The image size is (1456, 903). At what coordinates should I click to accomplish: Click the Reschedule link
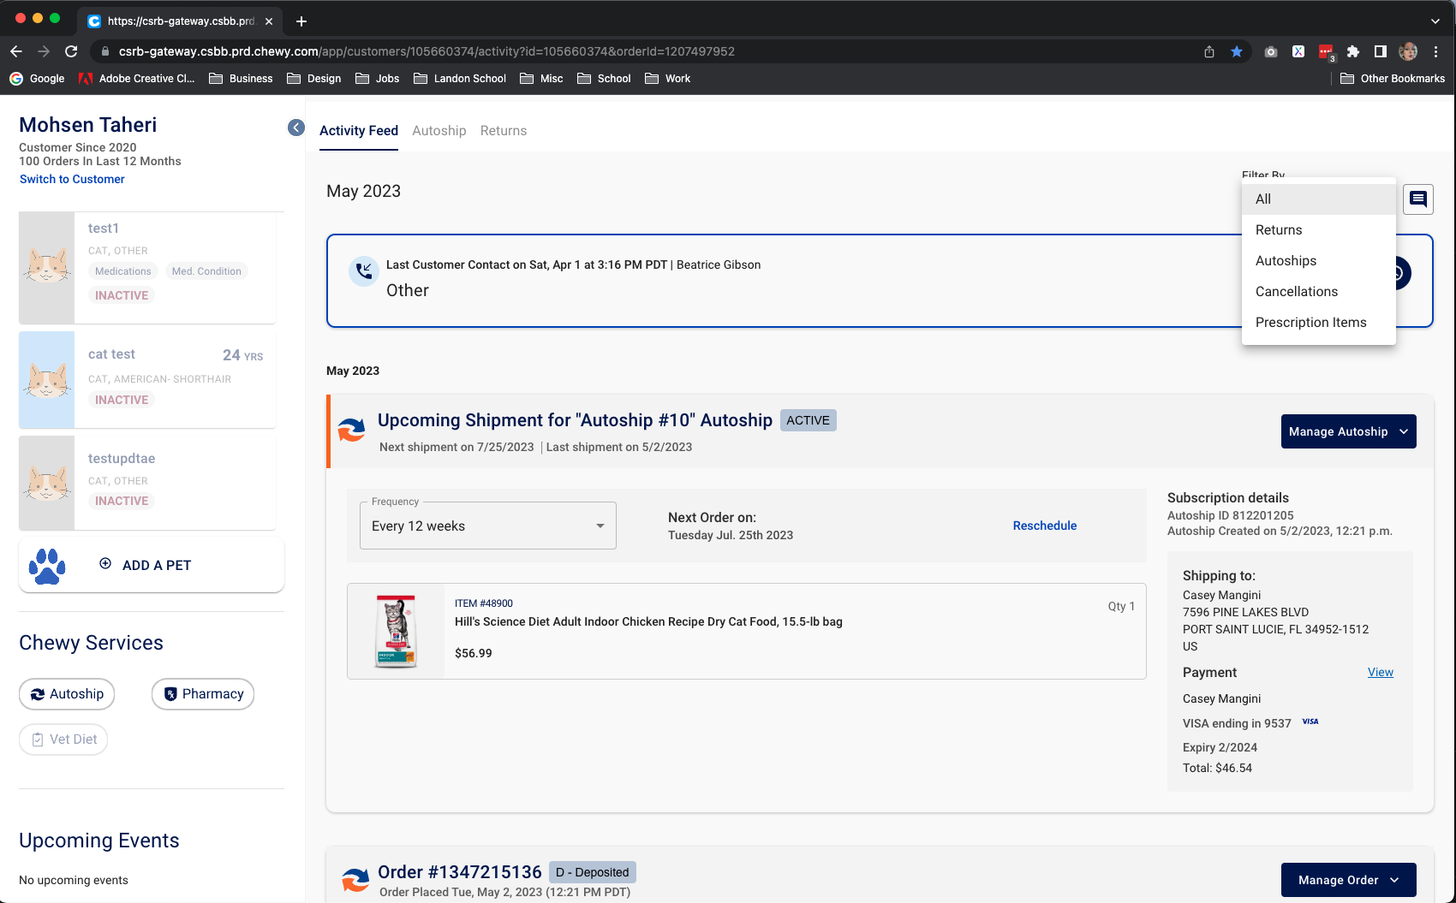point(1045,526)
